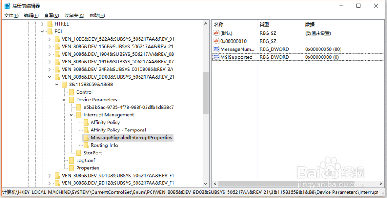The width and height of the screenshot is (387, 198).
Task: Select VEN_8086&DEV_9D10&SUBSYS_506217AA&REV_F1 key
Action: pyautogui.click(x=118, y=176)
